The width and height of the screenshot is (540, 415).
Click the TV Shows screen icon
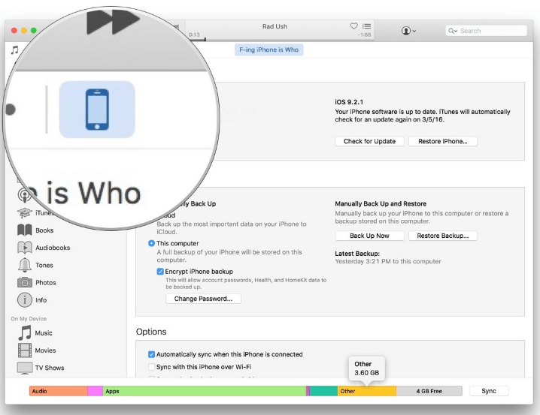click(x=25, y=368)
